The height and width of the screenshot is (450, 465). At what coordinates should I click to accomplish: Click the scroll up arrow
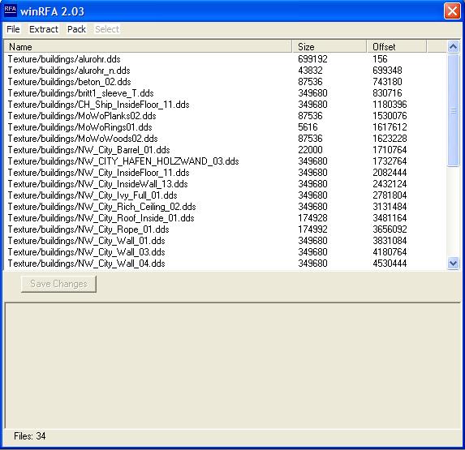[x=453, y=46]
